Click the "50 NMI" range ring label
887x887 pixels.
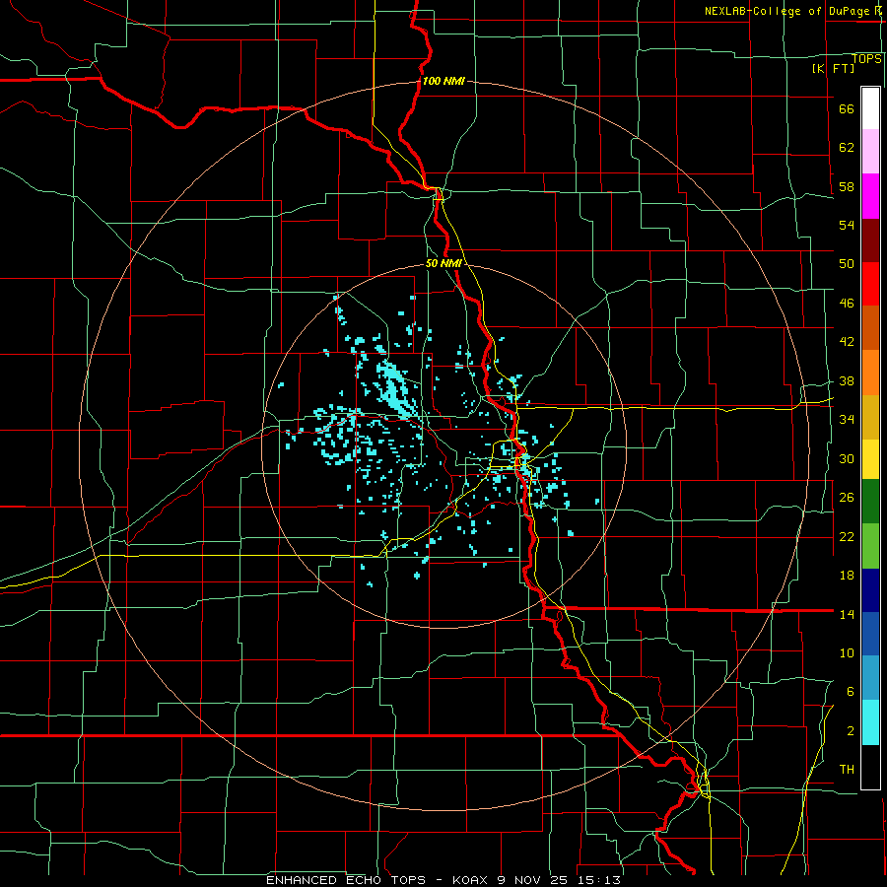443,263
